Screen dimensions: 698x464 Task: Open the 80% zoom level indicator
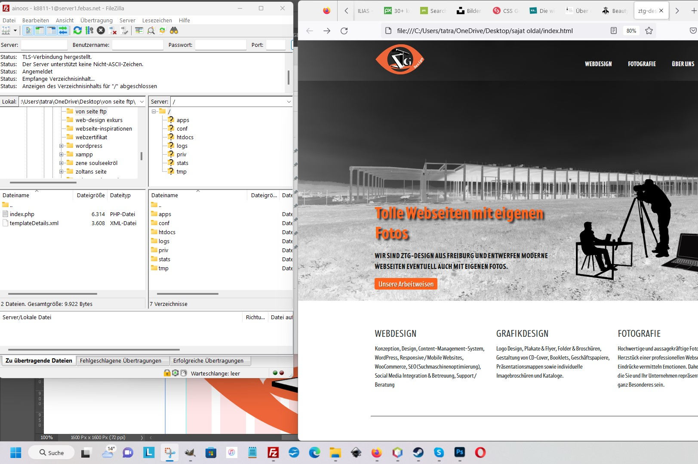[631, 31]
